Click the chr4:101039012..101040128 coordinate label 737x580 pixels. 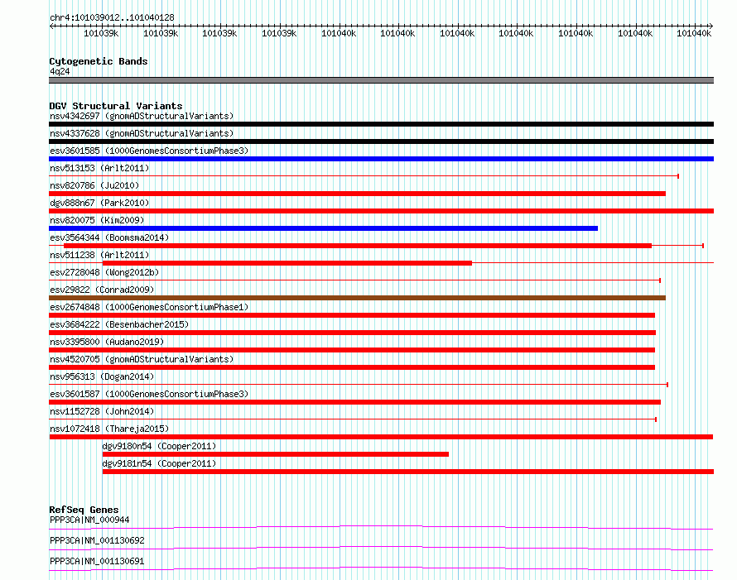pos(112,18)
